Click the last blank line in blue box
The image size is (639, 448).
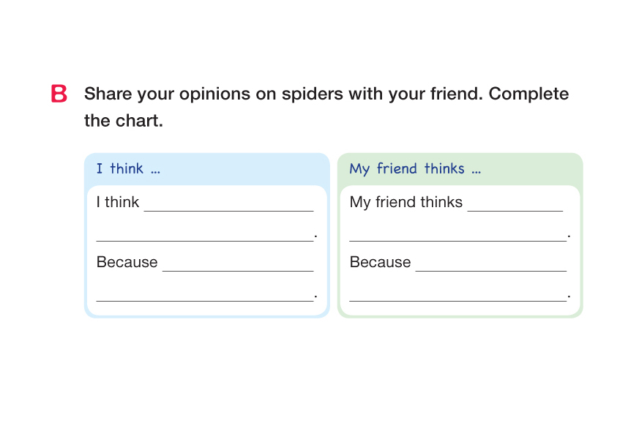tap(205, 296)
